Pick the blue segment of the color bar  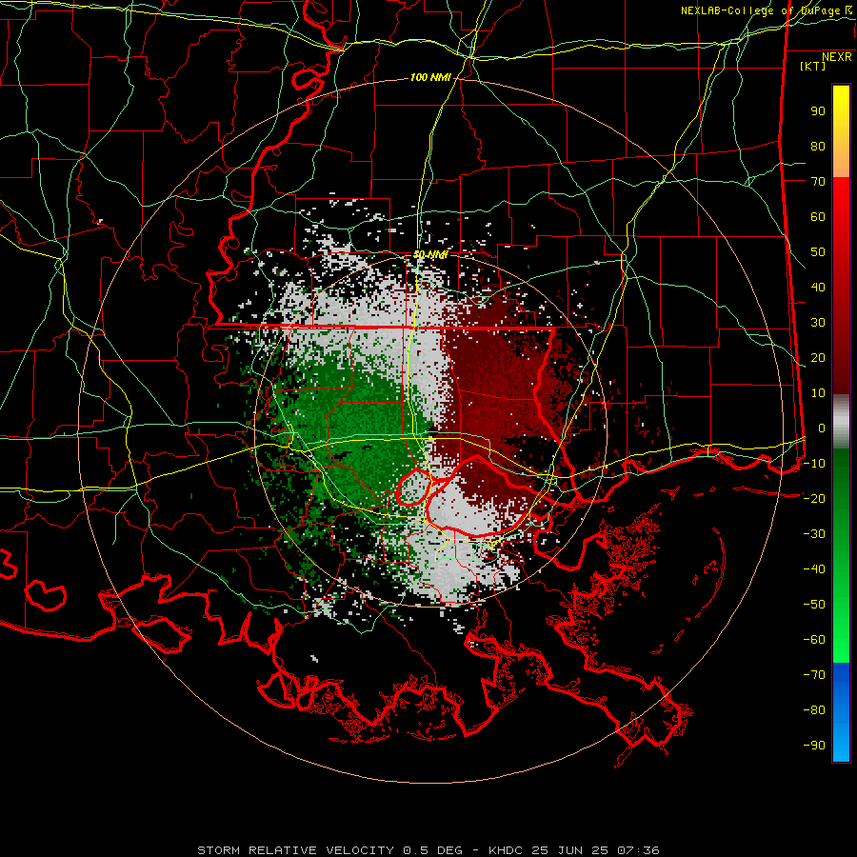tap(841, 711)
